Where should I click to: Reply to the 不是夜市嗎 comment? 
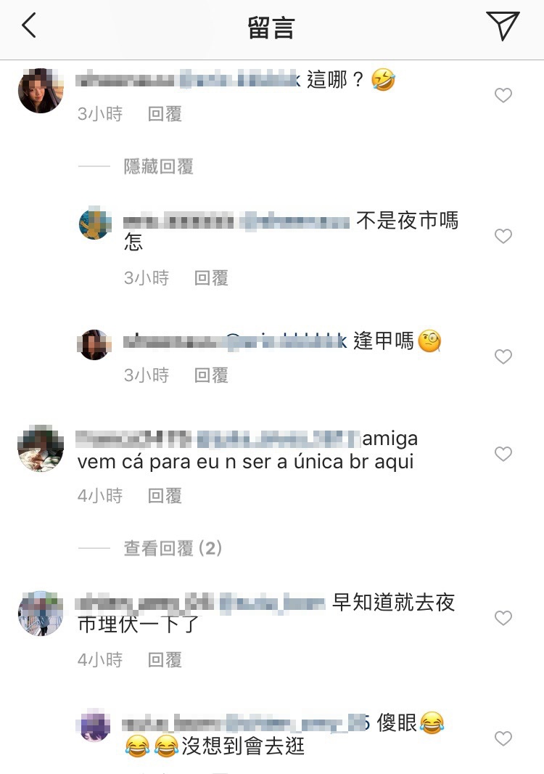pyautogui.click(x=211, y=278)
